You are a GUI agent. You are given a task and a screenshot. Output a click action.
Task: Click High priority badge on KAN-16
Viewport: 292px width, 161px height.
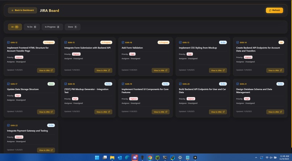click(132, 54)
